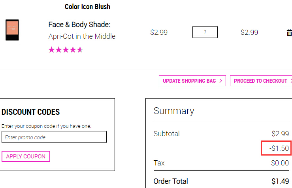Click the Discount Codes heading
292x188 pixels.
click(30, 112)
